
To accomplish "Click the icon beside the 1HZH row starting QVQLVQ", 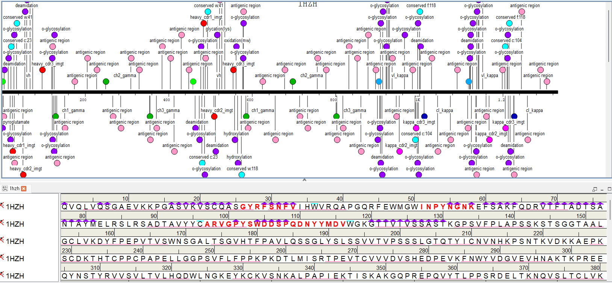I will coord(2,205).
